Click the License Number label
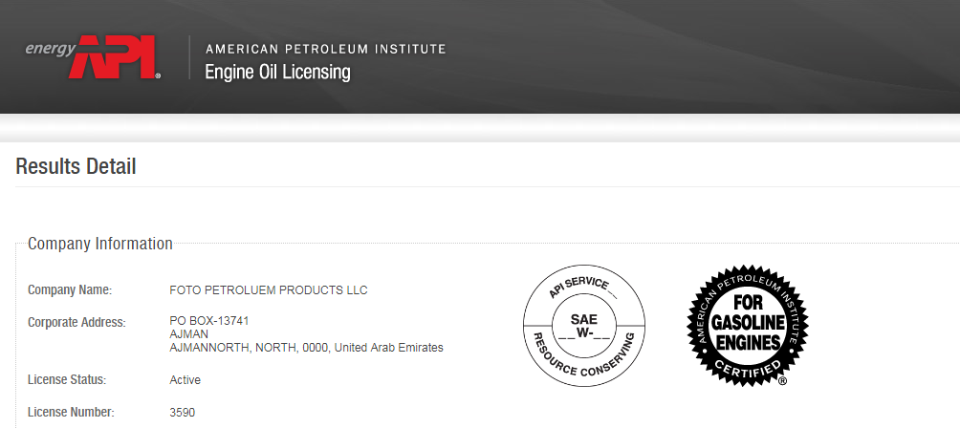 tap(71, 412)
